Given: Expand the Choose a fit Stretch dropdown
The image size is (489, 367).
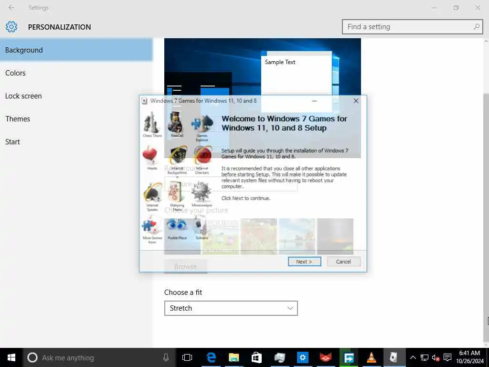Looking at the screenshot, I should tap(231, 308).
